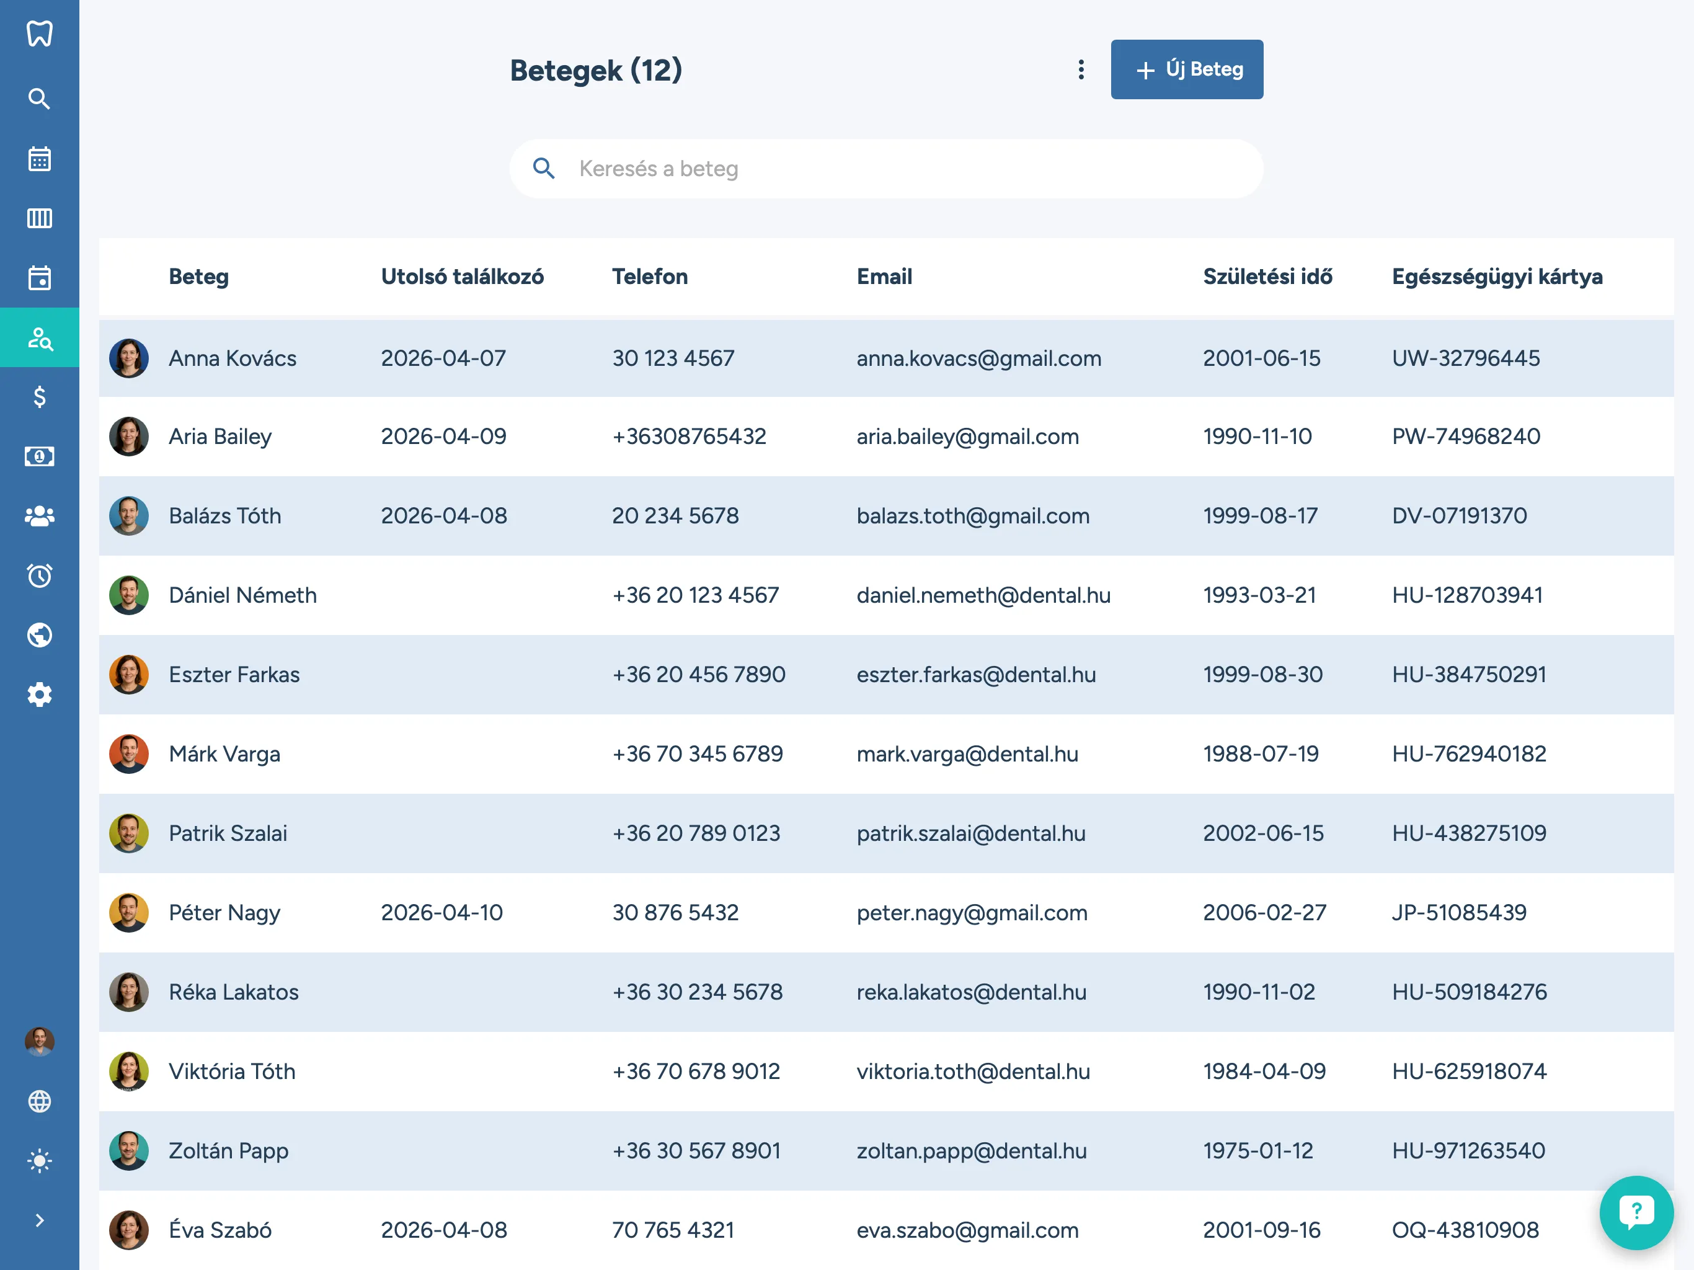This screenshot has width=1694, height=1270.
Task: Open the settings gear icon
Action: pos(39,695)
